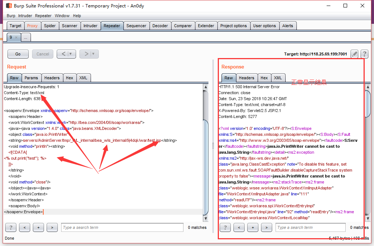
Task: Select the Repeater tool tab
Action: pyautogui.click(x=112, y=26)
